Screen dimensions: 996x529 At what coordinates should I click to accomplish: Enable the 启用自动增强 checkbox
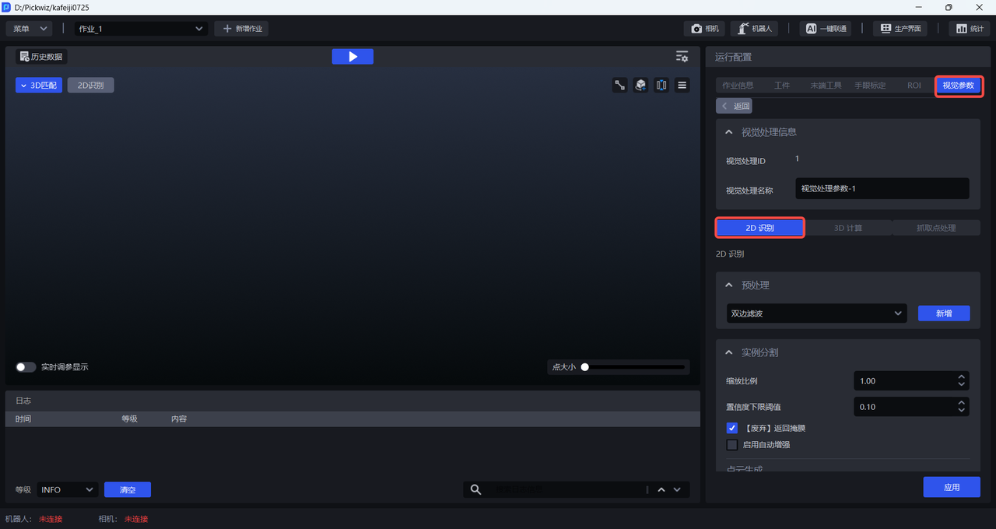coord(731,445)
